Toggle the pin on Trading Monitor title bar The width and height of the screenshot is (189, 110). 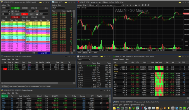coord(66,56)
